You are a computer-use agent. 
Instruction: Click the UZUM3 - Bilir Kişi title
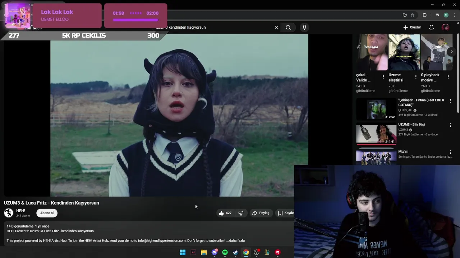point(411,125)
